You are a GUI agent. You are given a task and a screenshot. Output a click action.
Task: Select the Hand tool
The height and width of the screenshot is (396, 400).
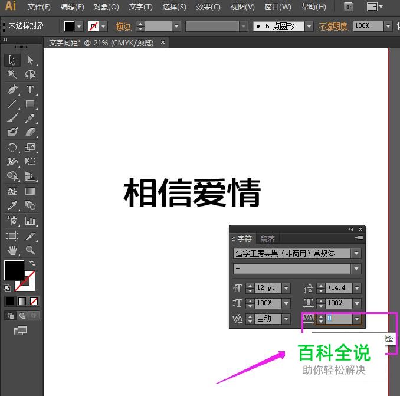[x=12, y=250]
